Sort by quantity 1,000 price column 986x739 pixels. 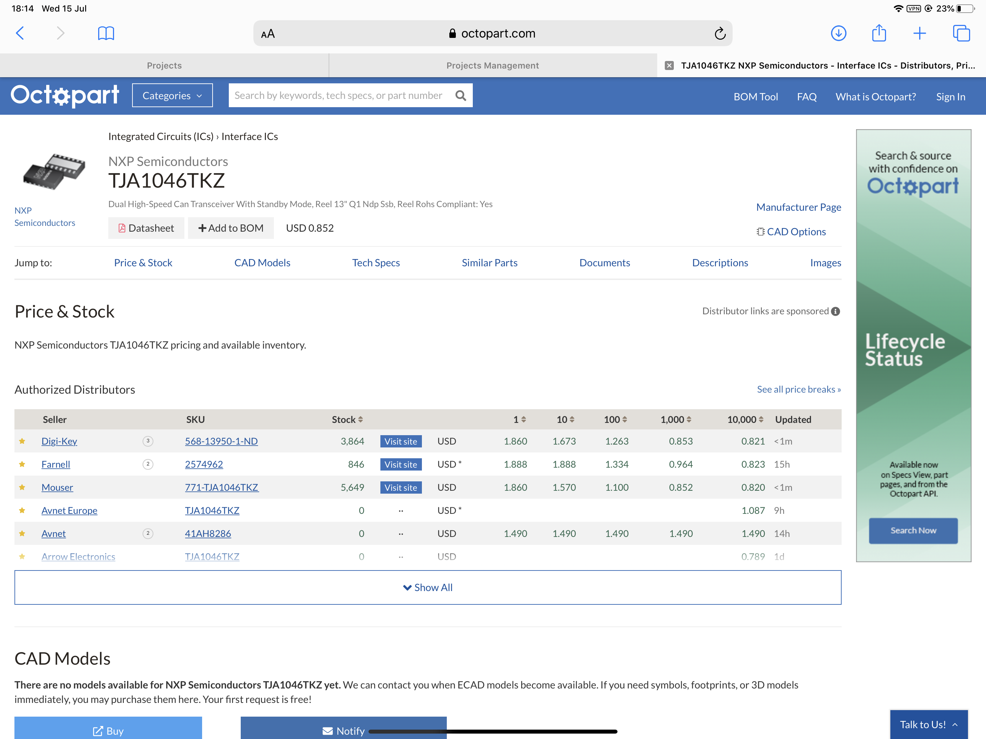point(689,419)
